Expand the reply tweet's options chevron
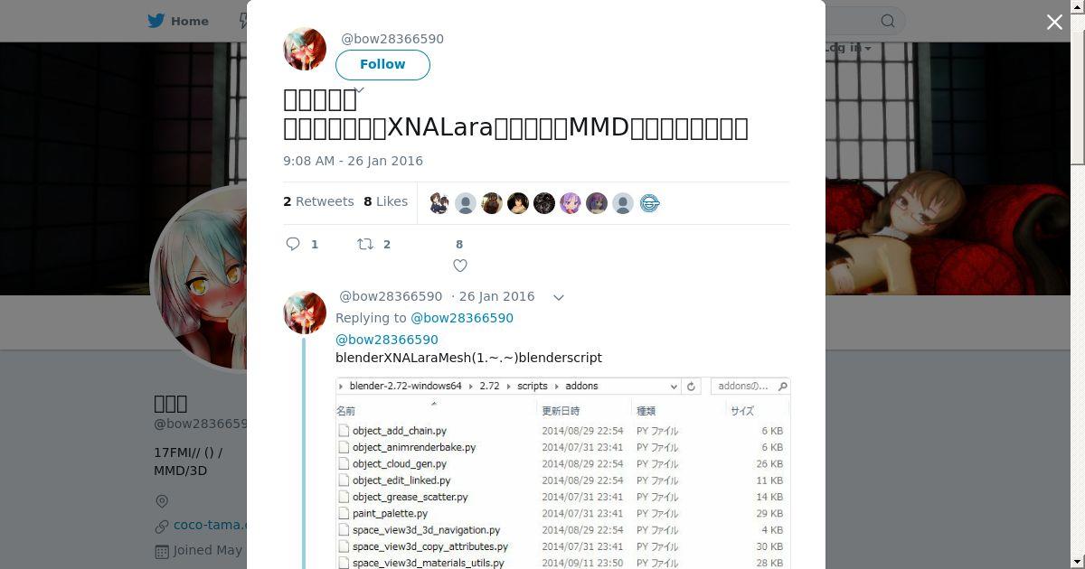This screenshot has height=569, width=1085. point(558,297)
